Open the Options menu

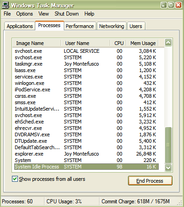[x=24, y=14]
